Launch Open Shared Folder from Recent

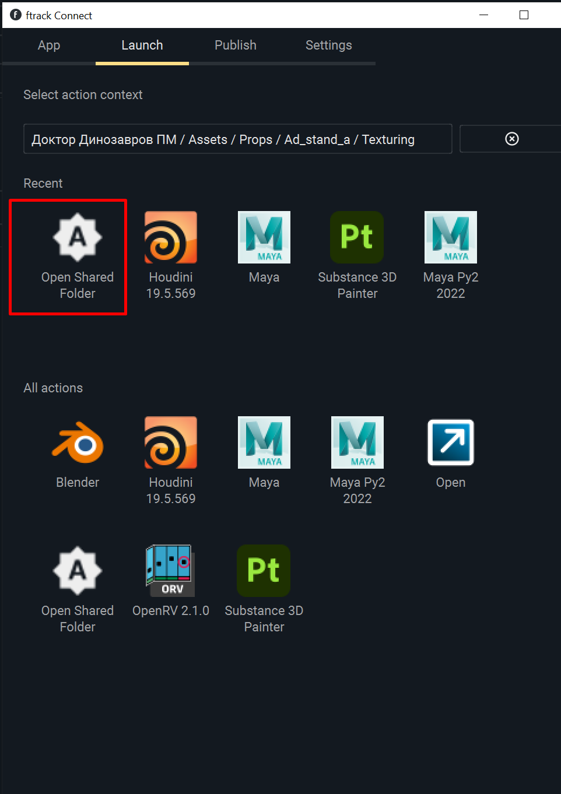pyautogui.click(x=78, y=257)
